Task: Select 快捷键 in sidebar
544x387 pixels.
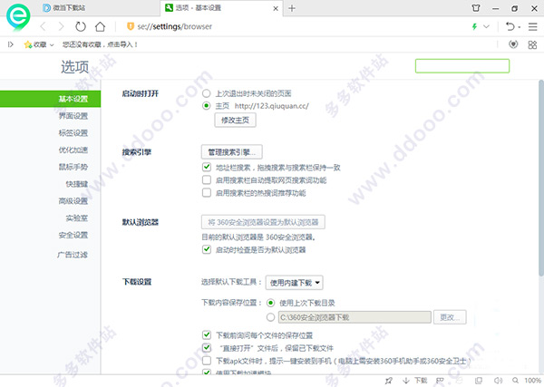Action: tap(77, 184)
